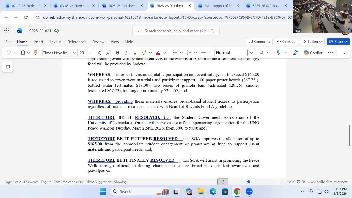Toggle Italic formatting
Screen dimensions: 352x198
pos(126,53)
